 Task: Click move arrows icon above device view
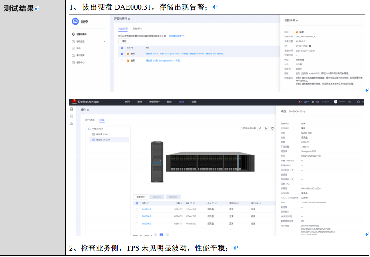[x=266, y=128]
